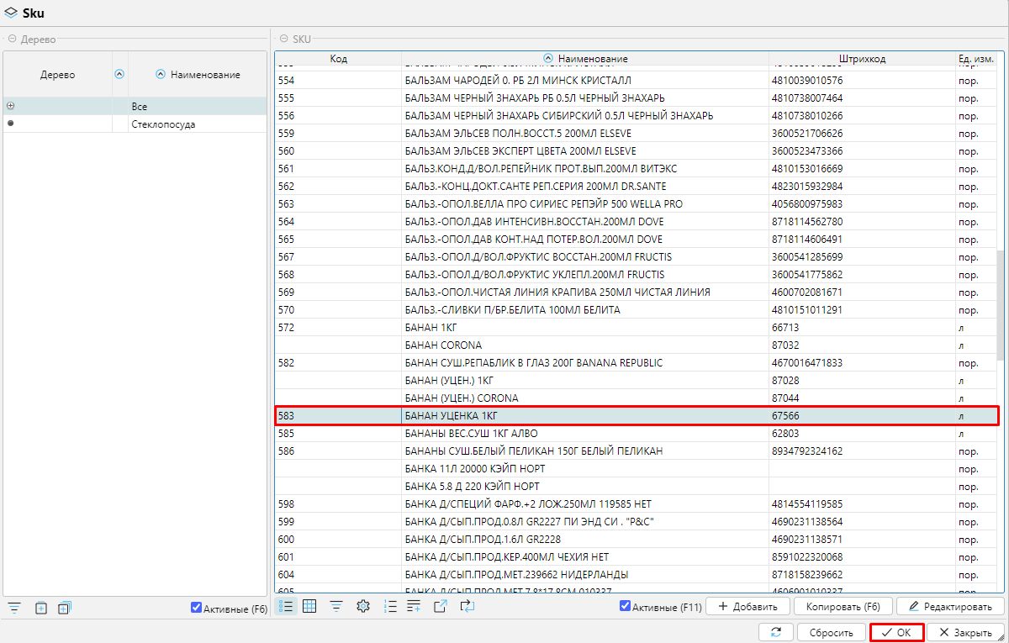
Task: Switch SKU view to list mode
Action: pos(286,606)
